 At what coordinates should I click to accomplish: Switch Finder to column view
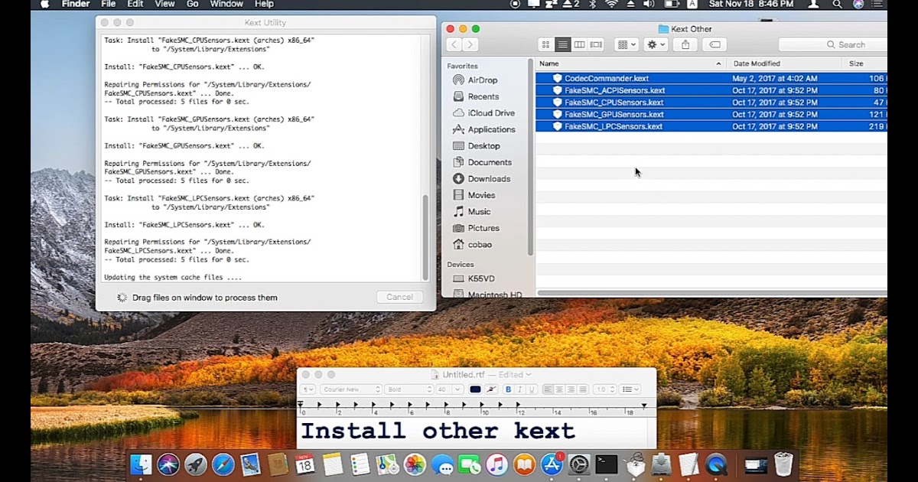pos(579,44)
